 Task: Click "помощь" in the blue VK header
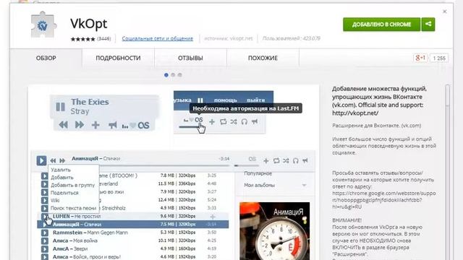pos(225,100)
